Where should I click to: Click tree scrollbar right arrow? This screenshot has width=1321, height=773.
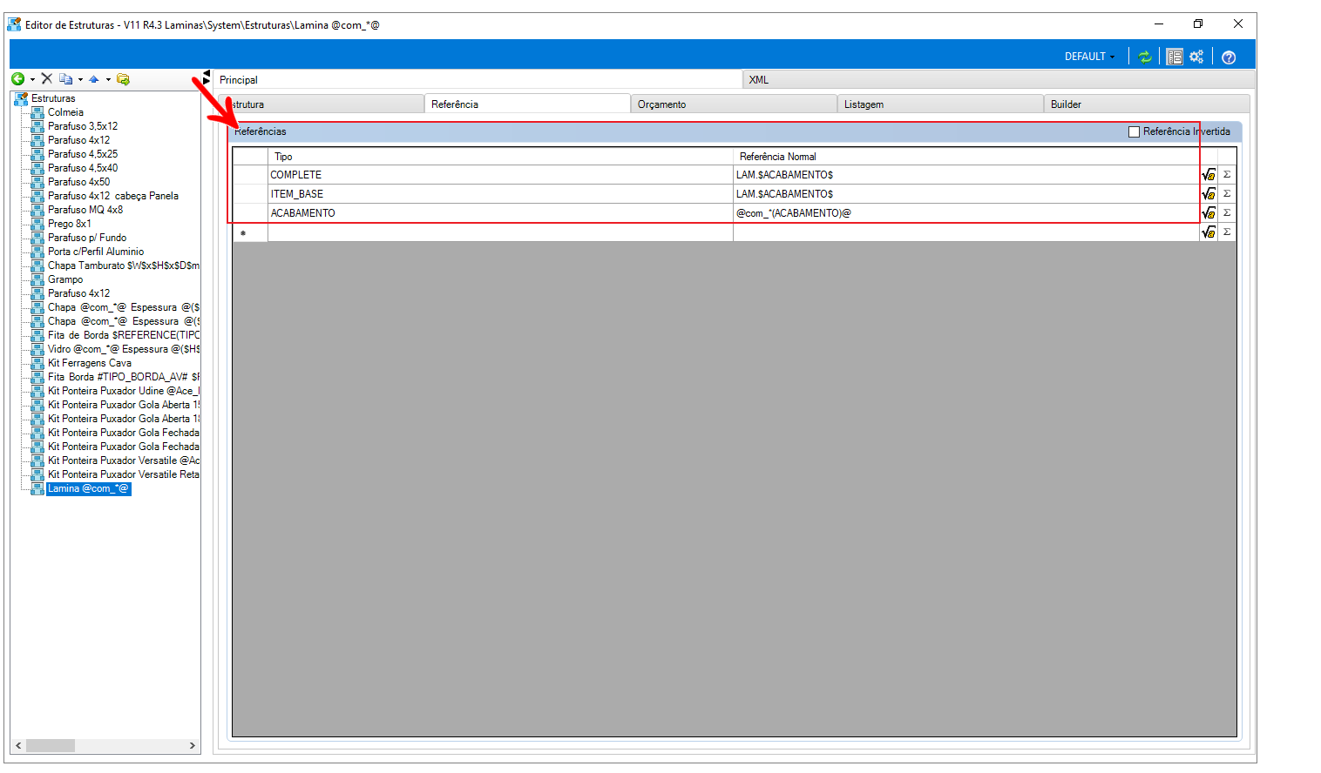[x=193, y=746]
